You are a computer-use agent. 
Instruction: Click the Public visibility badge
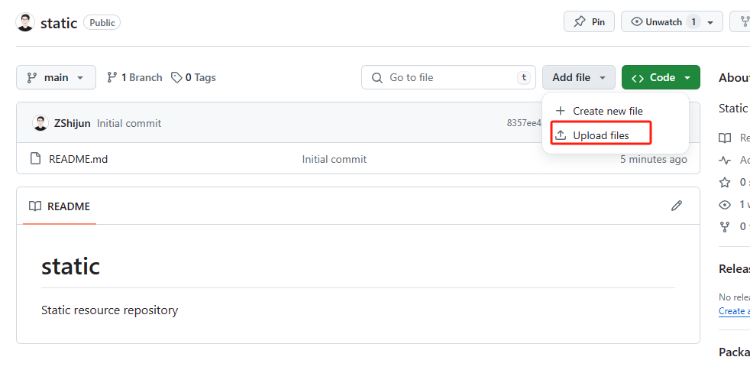102,22
